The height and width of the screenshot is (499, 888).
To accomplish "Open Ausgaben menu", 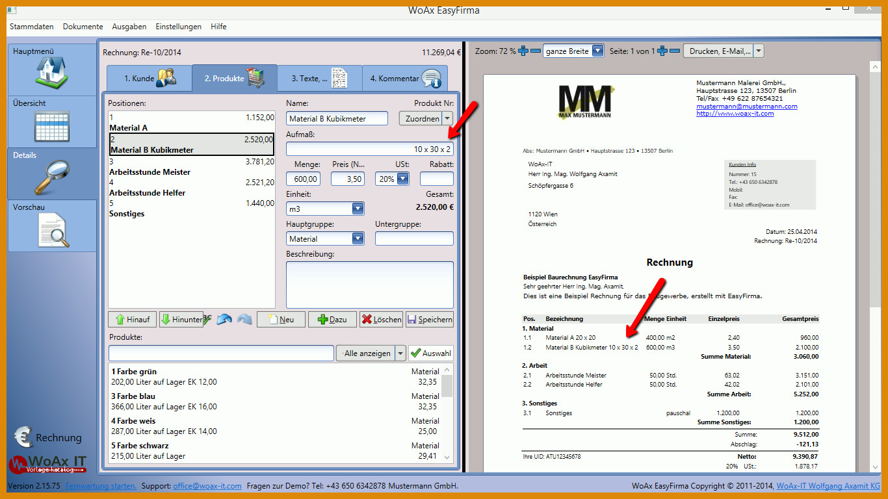I will pyautogui.click(x=129, y=27).
